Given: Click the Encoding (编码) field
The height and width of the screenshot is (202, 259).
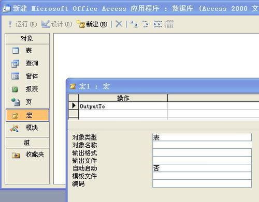Looking at the screenshot, I should (202, 183).
